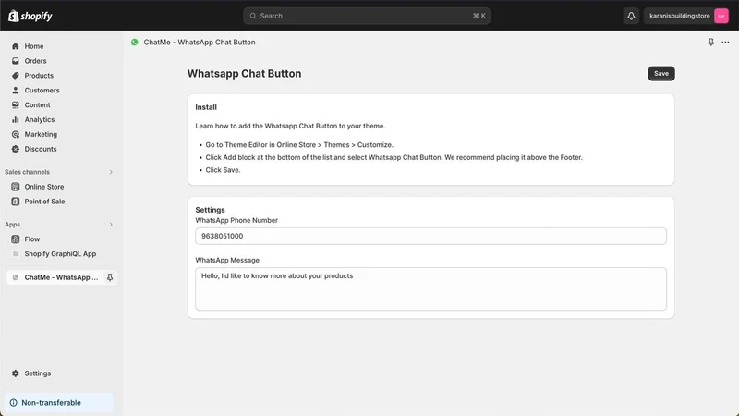
Task: Click the Analytics bar chart icon
Action: point(16,119)
